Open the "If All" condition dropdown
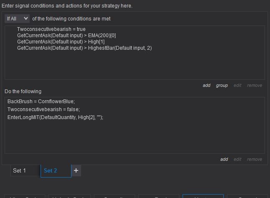The height and width of the screenshot is (198, 270). [x=17, y=19]
